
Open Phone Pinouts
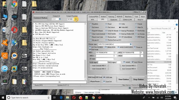(x=95, y=81)
